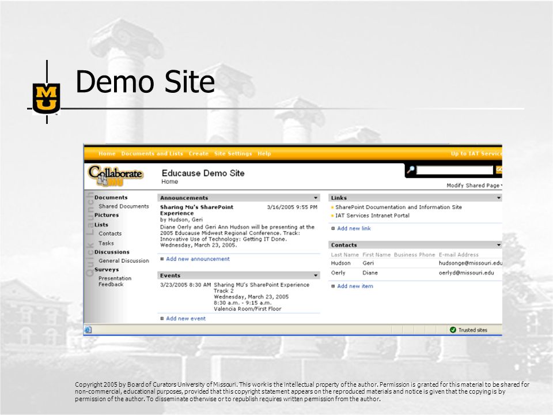The width and height of the screenshot is (553, 415).
Task: Open SharePoint Documentation and Information Site link
Action: [x=399, y=207]
